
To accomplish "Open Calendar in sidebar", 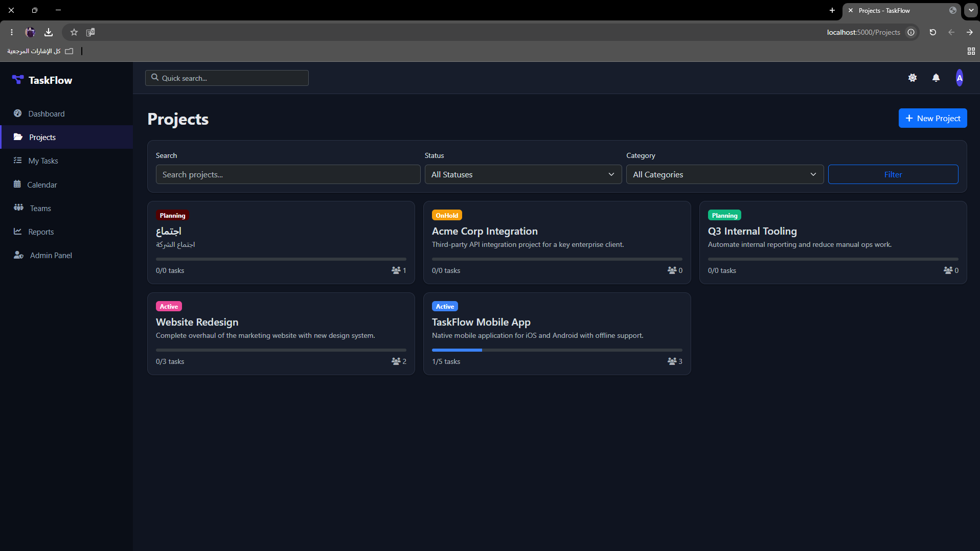I will click(66, 185).
